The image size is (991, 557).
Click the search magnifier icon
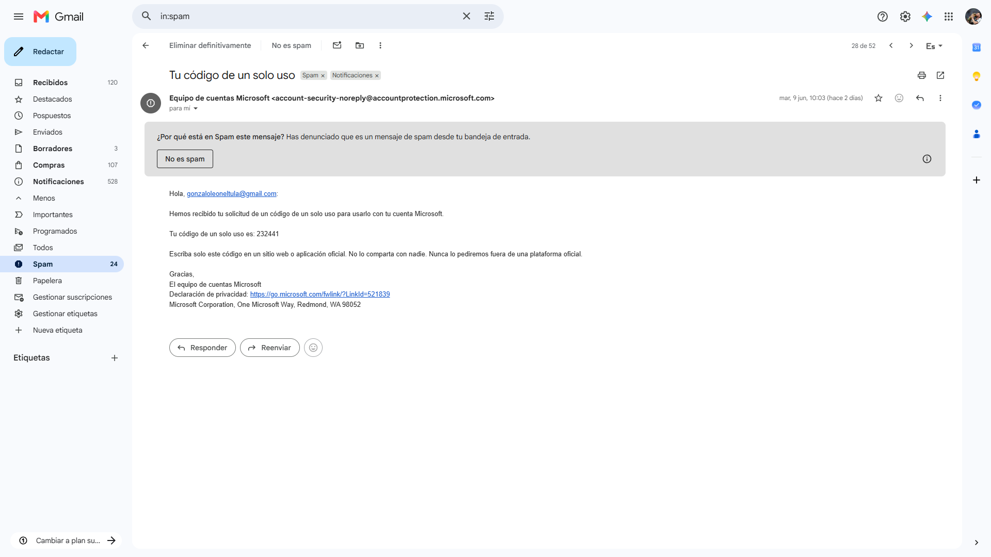(147, 17)
